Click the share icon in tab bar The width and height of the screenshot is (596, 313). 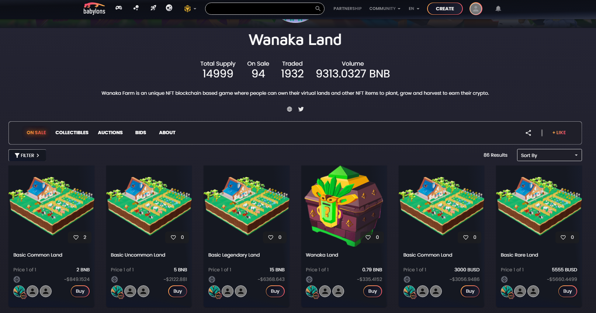click(528, 133)
